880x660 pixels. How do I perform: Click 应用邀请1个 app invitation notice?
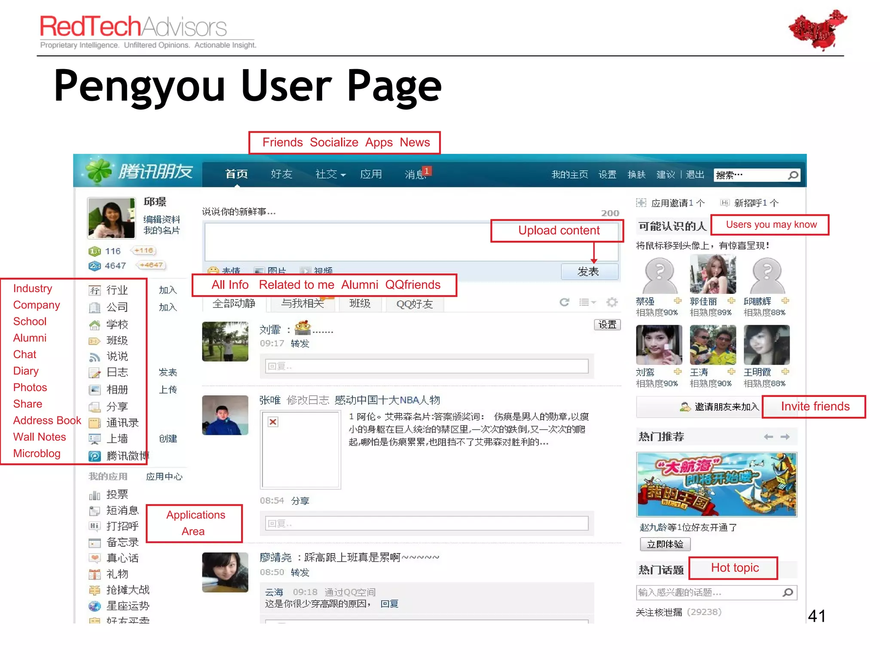(x=670, y=203)
